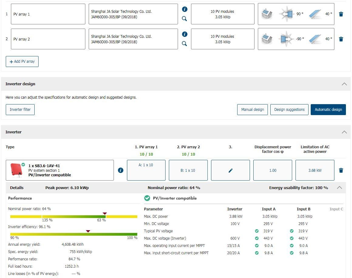Image resolution: width=352 pixels, height=278 pixels.
Task: Click nominal power ratio marker on bar
Action: [105, 213]
